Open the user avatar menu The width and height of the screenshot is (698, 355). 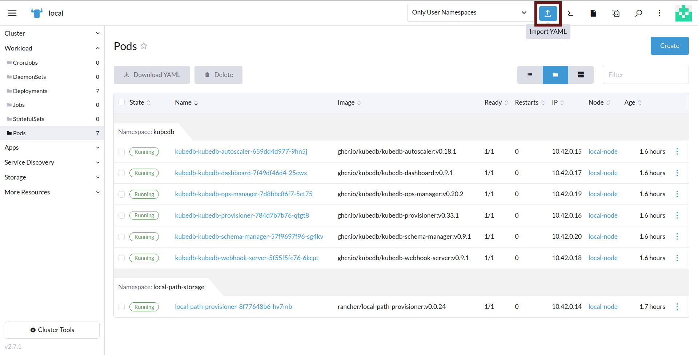(x=683, y=13)
